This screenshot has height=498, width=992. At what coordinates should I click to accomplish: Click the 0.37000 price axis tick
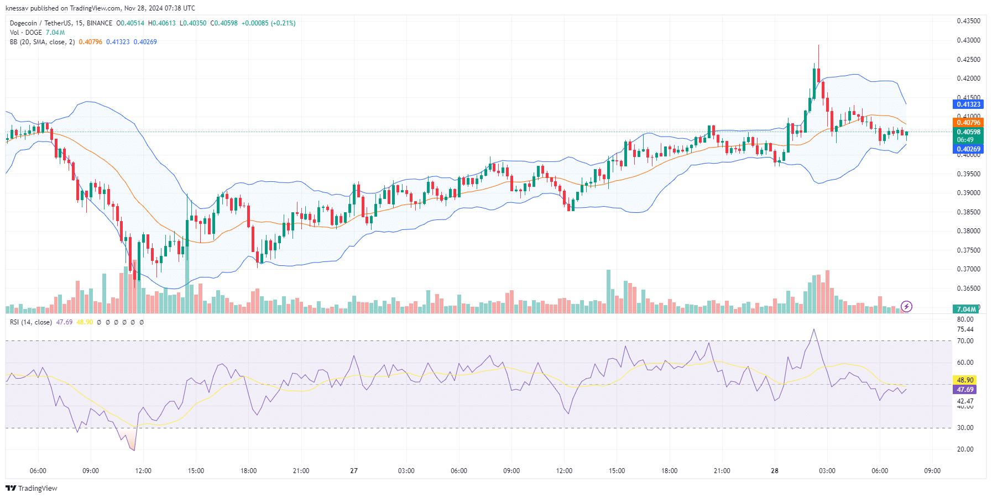click(968, 269)
